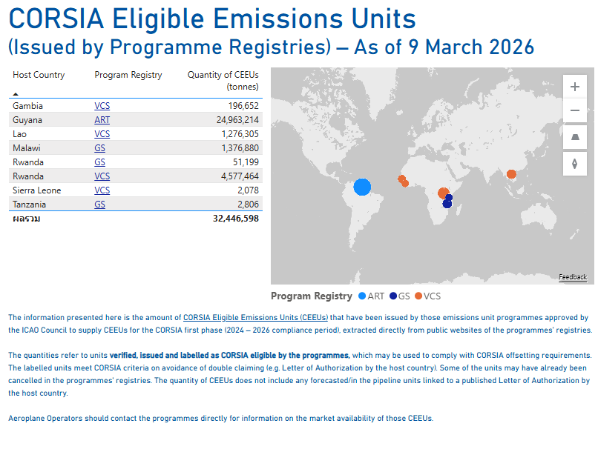Open the VCS link for Gambia
Image resolution: width=598 pixels, height=452 pixels.
[x=102, y=106]
